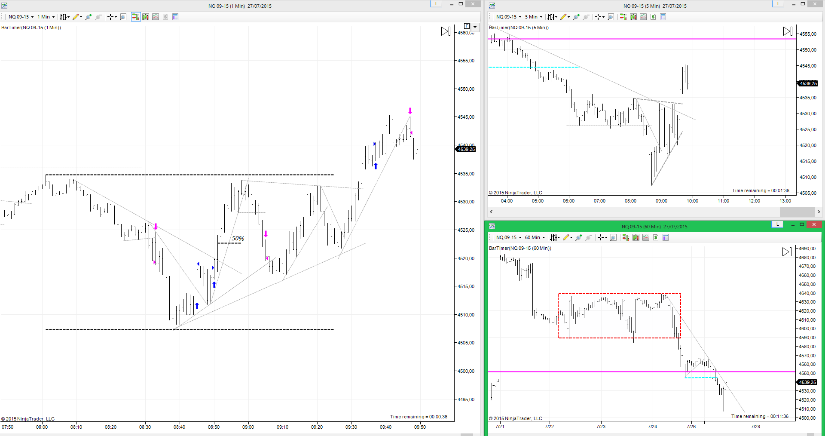The image size is (825, 436).
Task: Toggle the L link button on 1 Min window
Action: pyautogui.click(x=436, y=3)
